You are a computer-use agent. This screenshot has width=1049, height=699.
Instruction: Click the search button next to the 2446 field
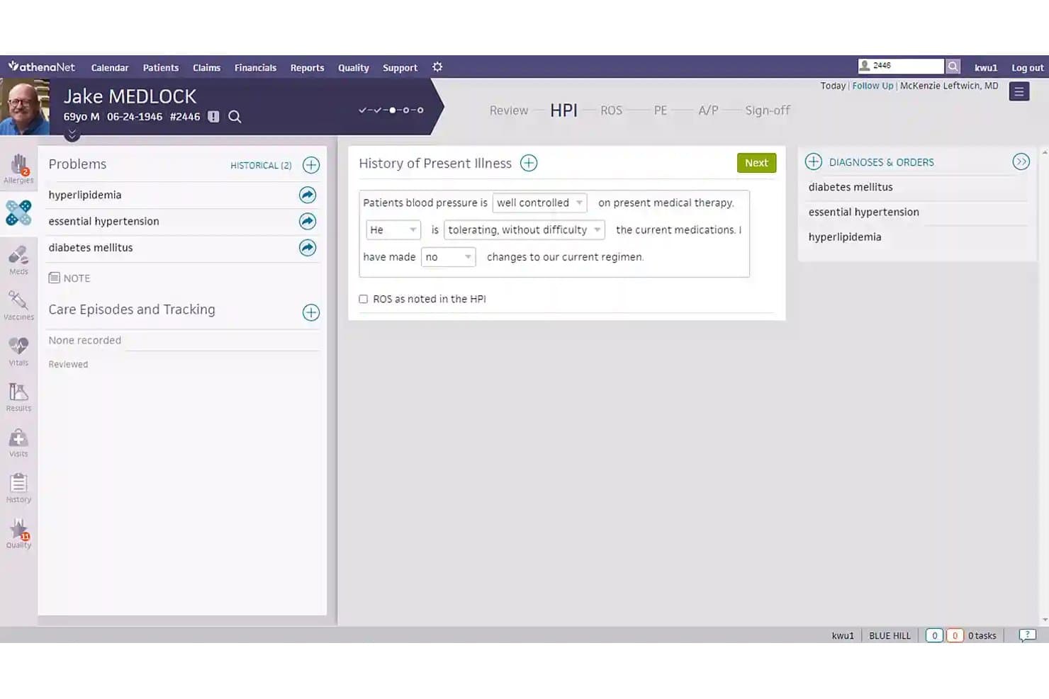point(953,66)
